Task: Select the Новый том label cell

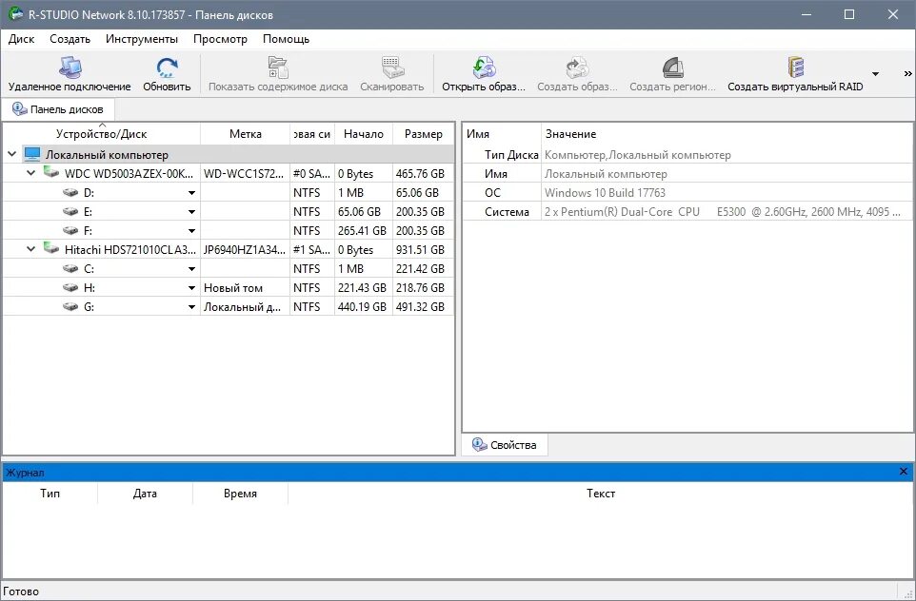Action: [246, 288]
